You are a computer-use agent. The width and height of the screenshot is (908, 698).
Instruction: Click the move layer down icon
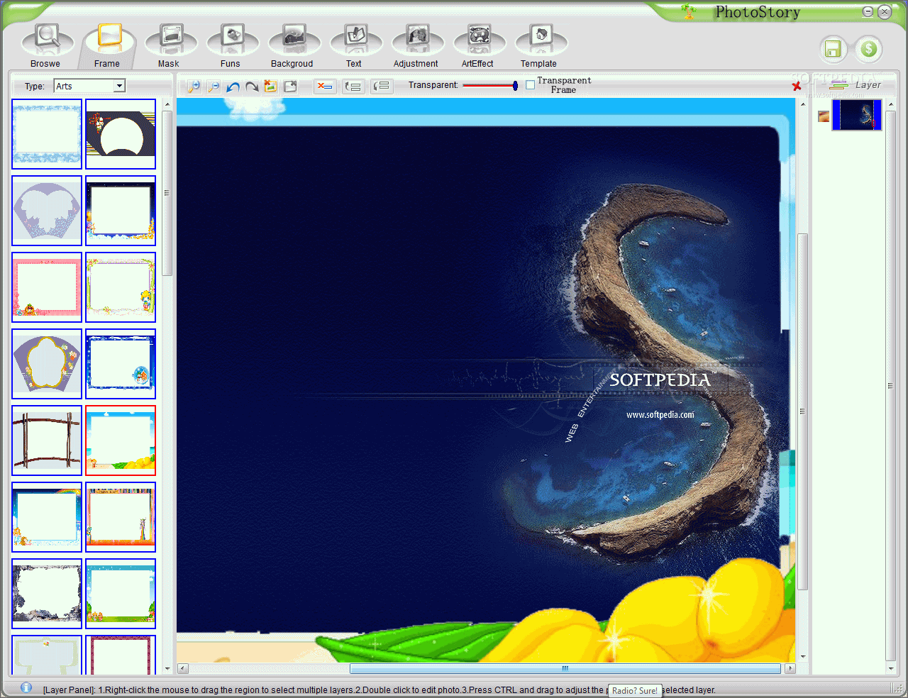[382, 87]
